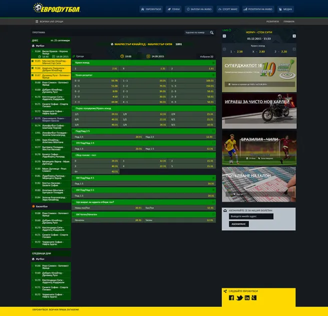
Task: Collapse Първо полувреме/Краен изход section
Action: point(213,108)
